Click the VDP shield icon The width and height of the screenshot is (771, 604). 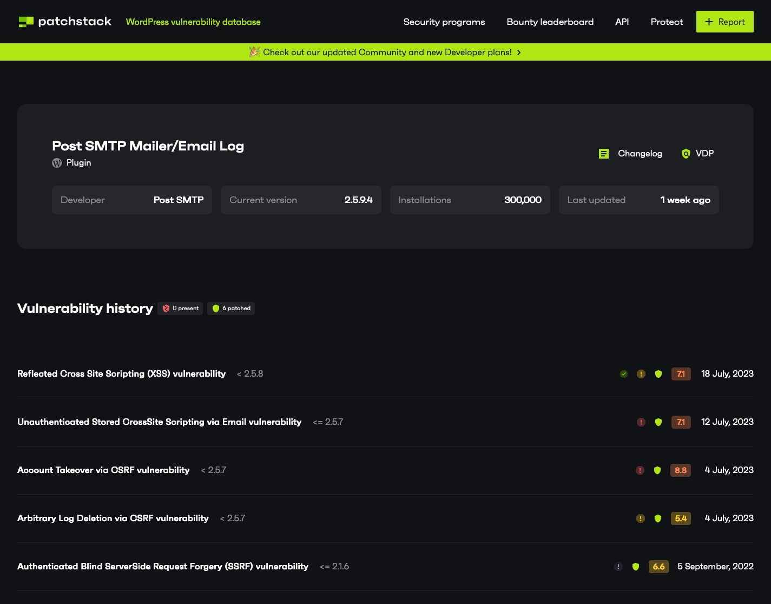pos(686,154)
